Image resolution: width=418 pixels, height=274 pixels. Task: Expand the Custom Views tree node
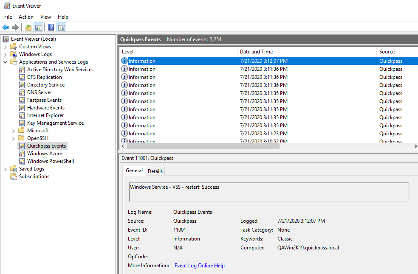tap(6, 47)
